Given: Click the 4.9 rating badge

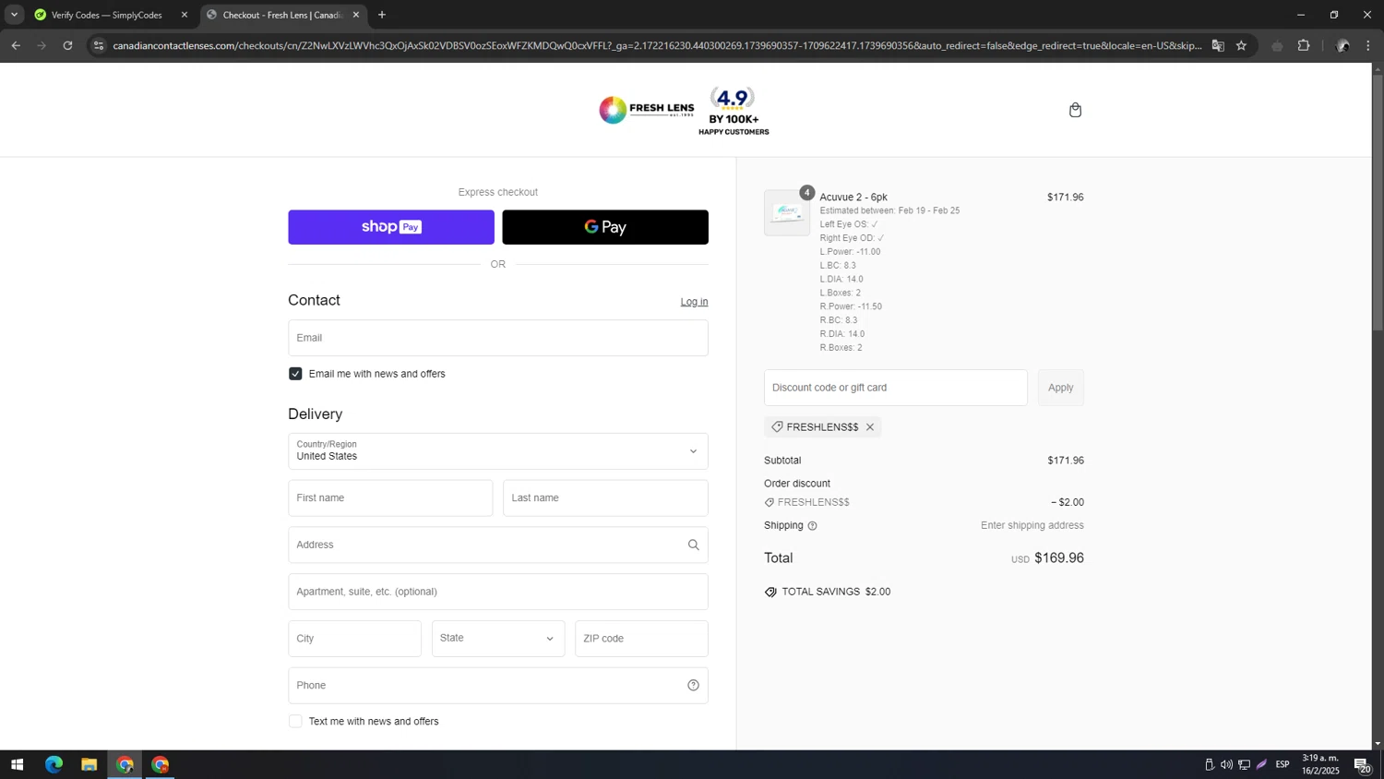Looking at the screenshot, I should tap(734, 111).
